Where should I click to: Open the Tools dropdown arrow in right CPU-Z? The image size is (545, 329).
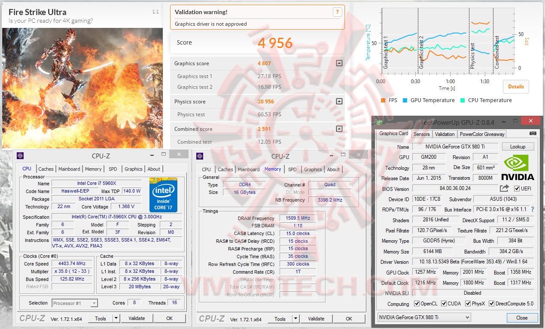295,319
